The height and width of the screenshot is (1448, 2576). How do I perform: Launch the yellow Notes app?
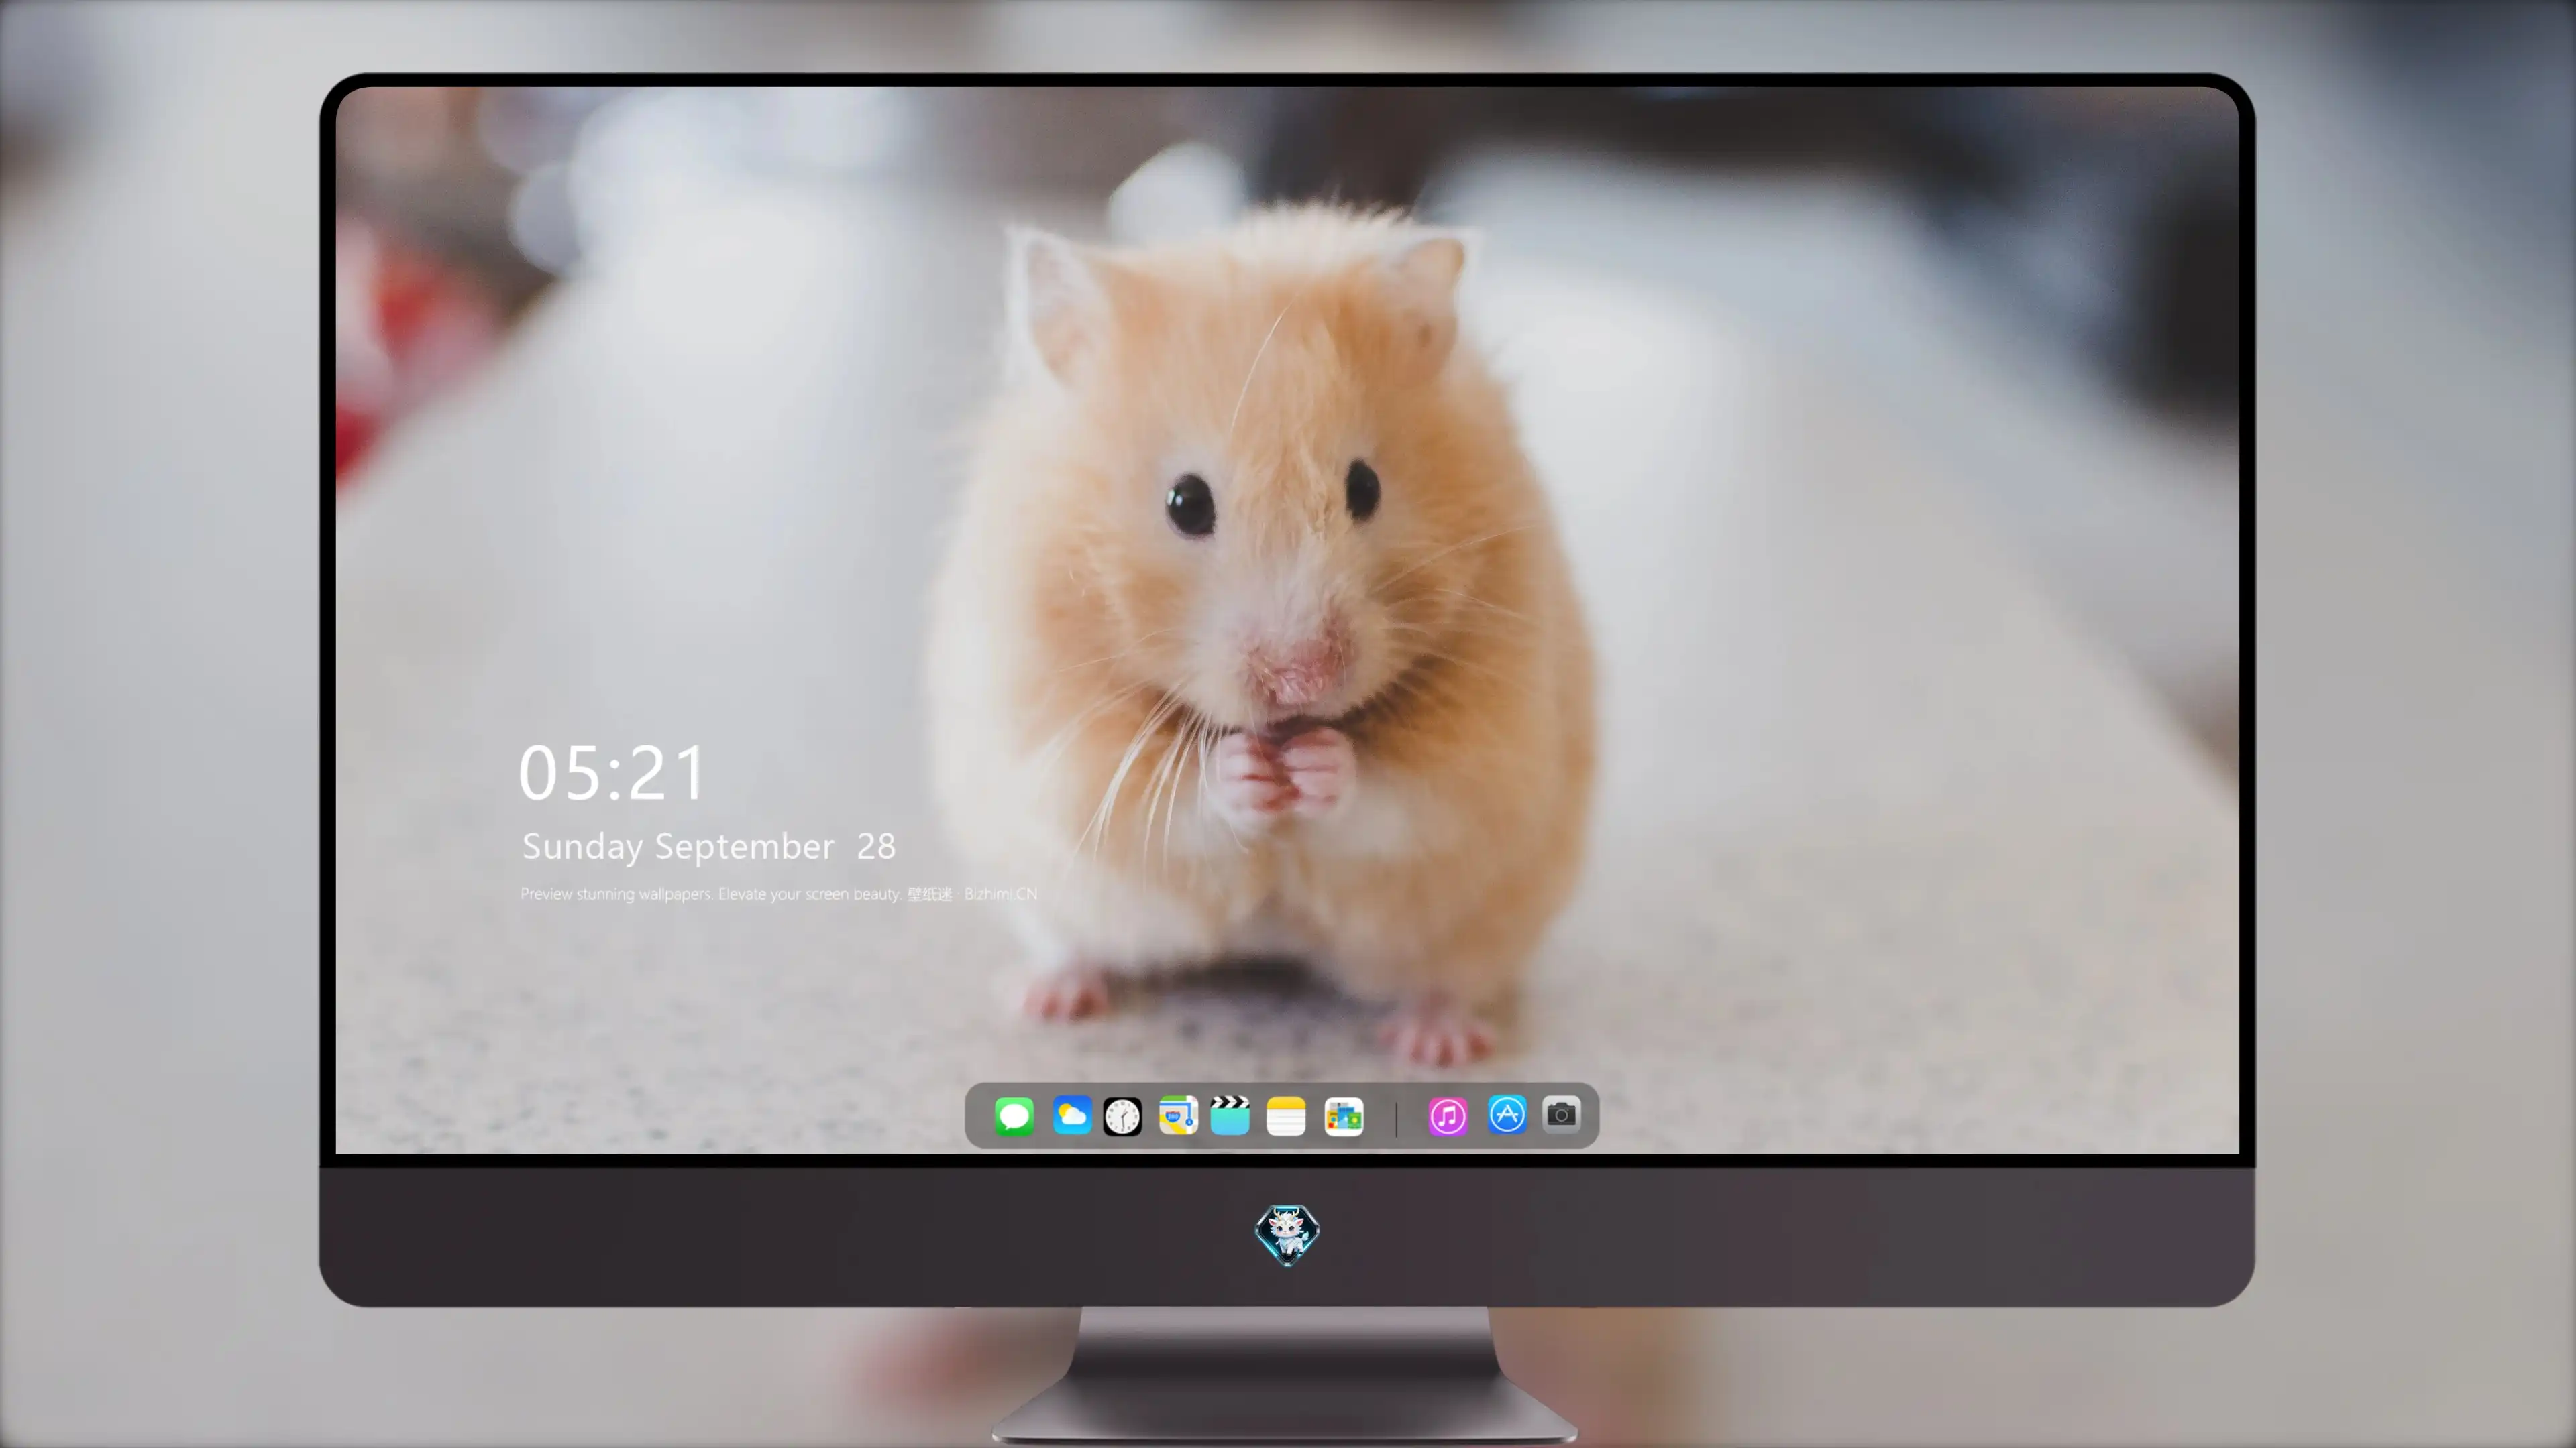coord(1286,1116)
